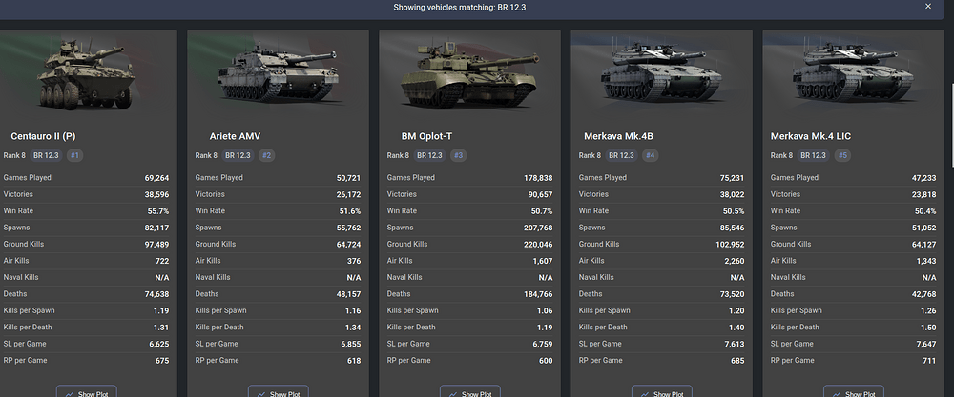Select the #5 badge on Merkava Mk.4 LIC

[842, 155]
